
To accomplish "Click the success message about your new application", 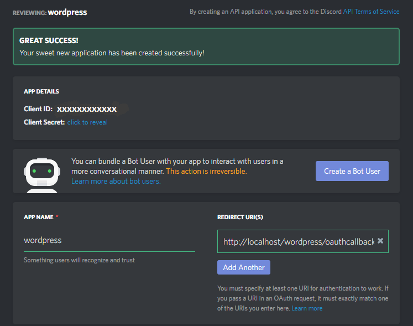I will [112, 53].
